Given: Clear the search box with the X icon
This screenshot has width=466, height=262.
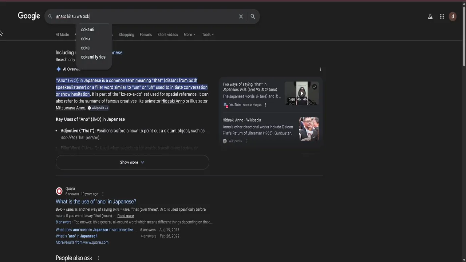Looking at the screenshot, I should pos(241,16).
